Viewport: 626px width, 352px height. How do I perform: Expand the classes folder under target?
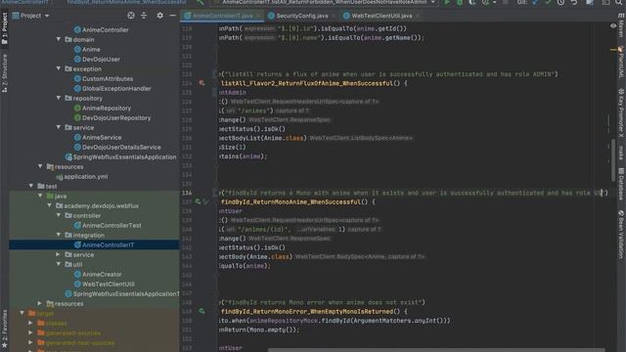click(x=30, y=323)
